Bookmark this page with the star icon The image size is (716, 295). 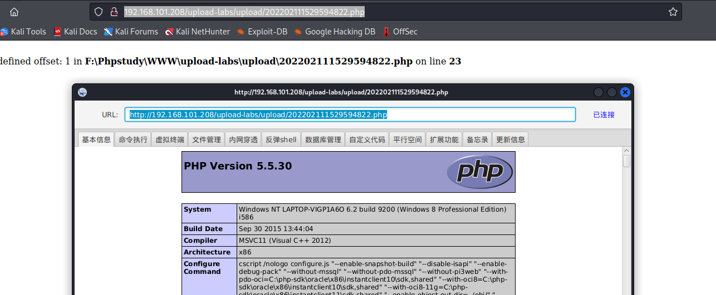click(673, 12)
